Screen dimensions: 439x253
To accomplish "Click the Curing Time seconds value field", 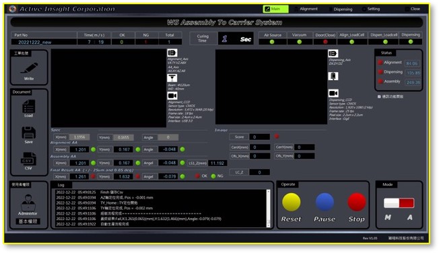I will [236, 38].
